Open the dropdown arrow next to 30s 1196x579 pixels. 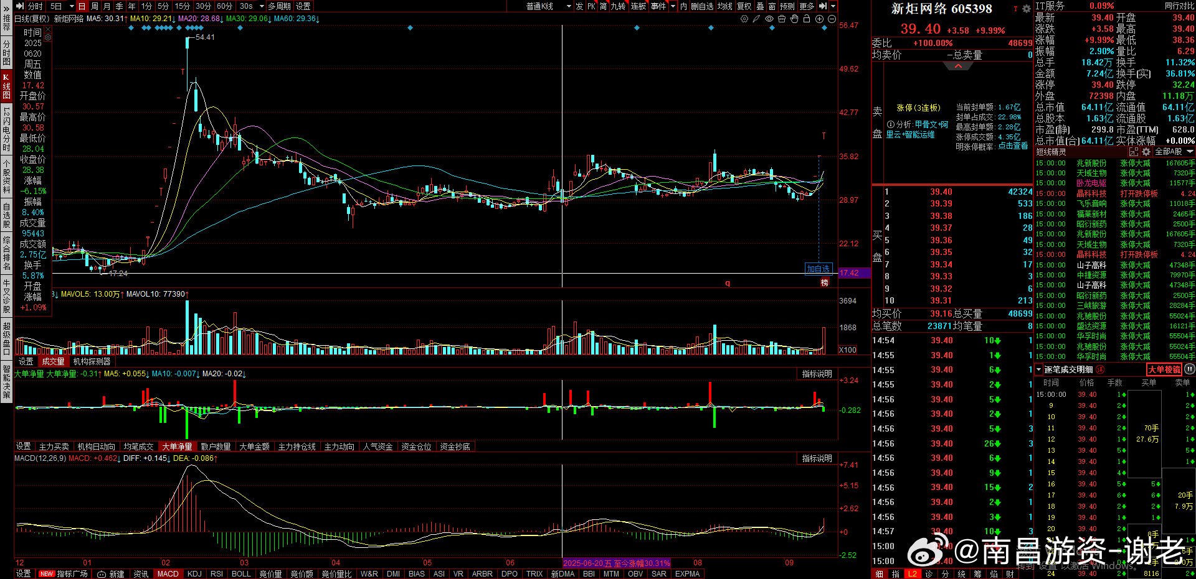[x=262, y=6]
